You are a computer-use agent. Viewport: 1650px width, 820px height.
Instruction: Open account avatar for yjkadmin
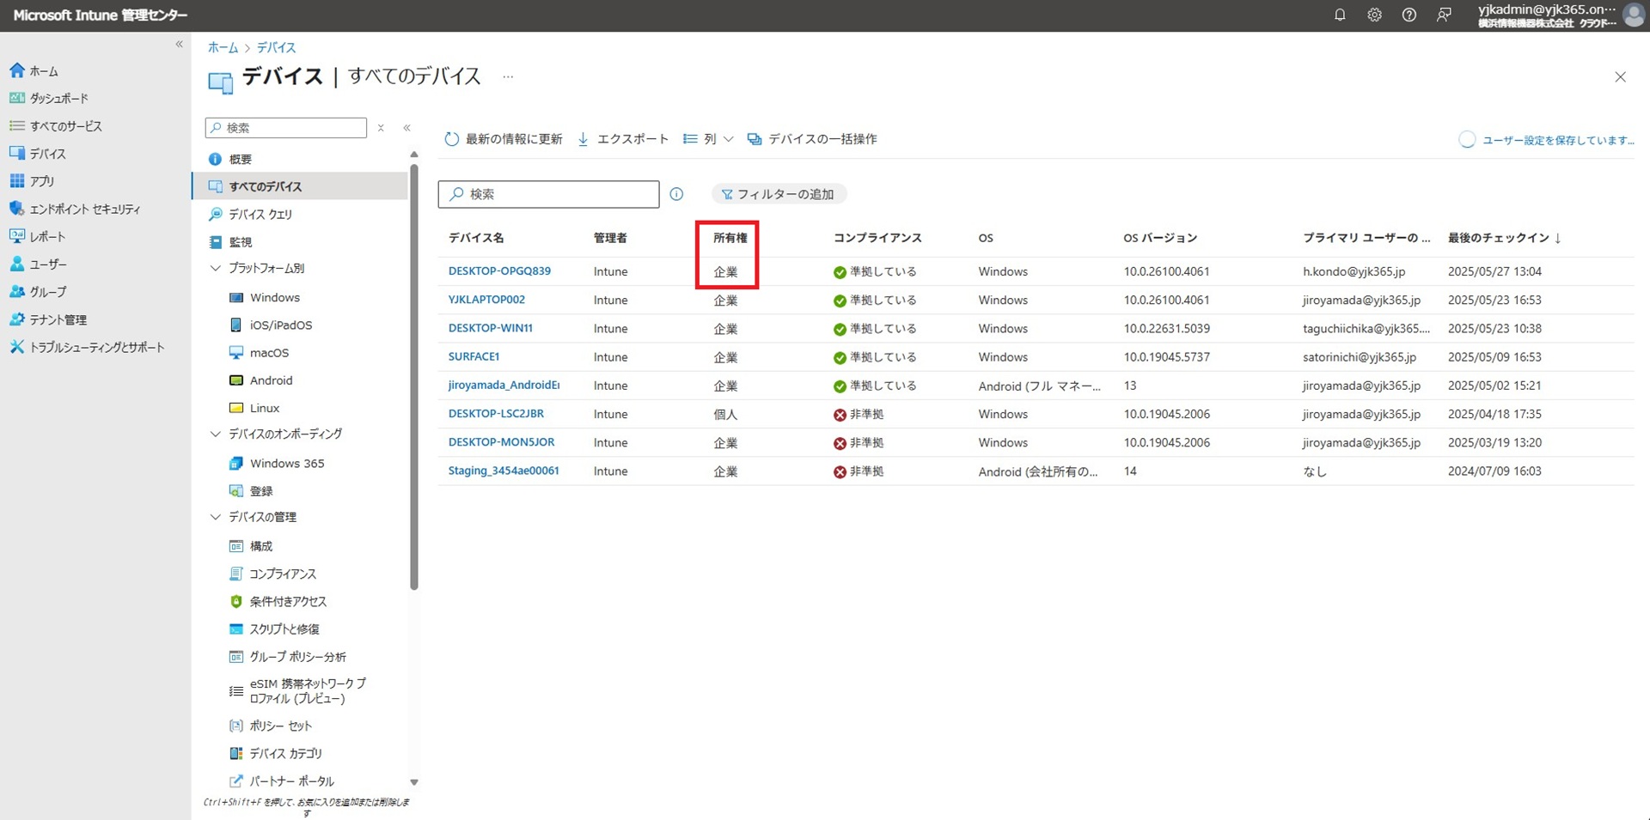[x=1633, y=15]
